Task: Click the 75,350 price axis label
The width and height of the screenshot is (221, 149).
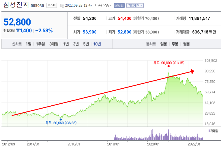Action: pyautogui.click(x=210, y=81)
